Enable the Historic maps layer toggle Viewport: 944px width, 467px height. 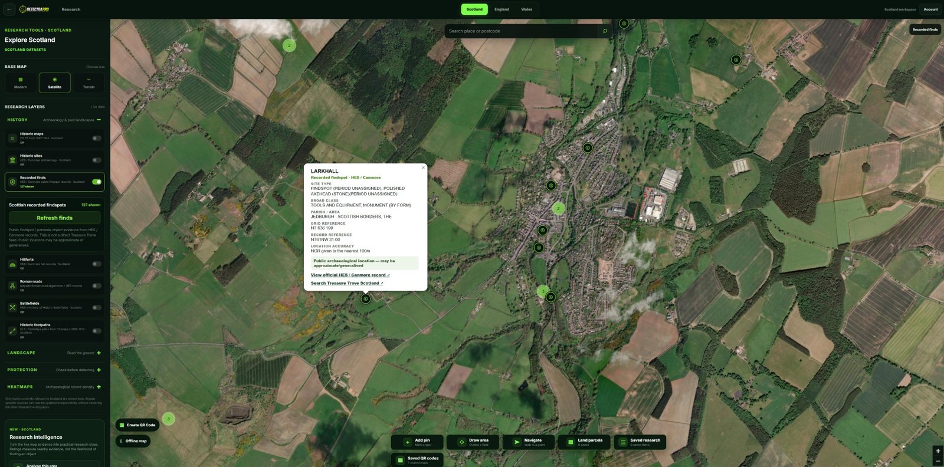96,139
